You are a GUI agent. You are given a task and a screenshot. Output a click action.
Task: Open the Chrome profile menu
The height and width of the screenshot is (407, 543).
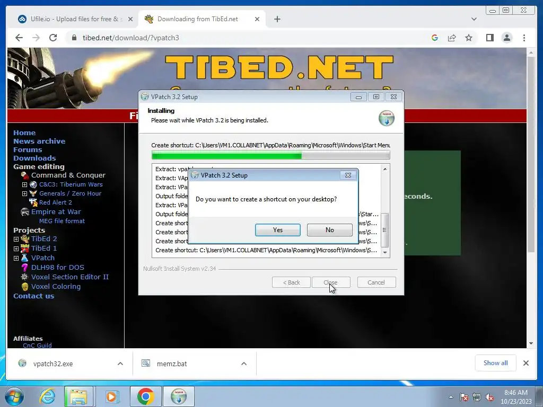[506, 38]
